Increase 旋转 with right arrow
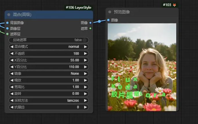The image size is (198, 124). click(x=85, y=94)
